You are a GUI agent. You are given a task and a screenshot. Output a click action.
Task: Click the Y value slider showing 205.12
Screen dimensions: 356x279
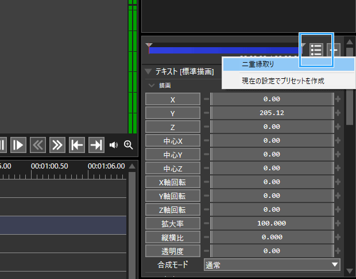272,113
